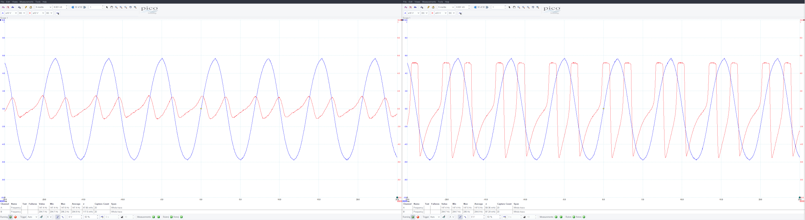Select hand pan tool in right window
The width and height of the screenshot is (805, 220).
pyautogui.click(x=514, y=7)
